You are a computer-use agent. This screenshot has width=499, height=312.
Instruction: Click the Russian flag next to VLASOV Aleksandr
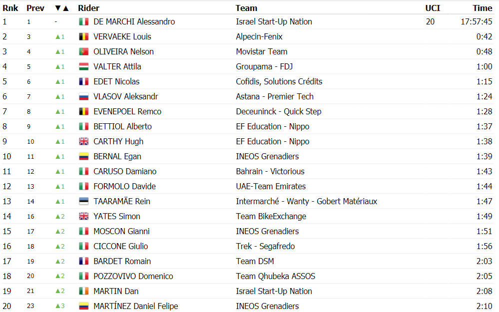(x=84, y=96)
